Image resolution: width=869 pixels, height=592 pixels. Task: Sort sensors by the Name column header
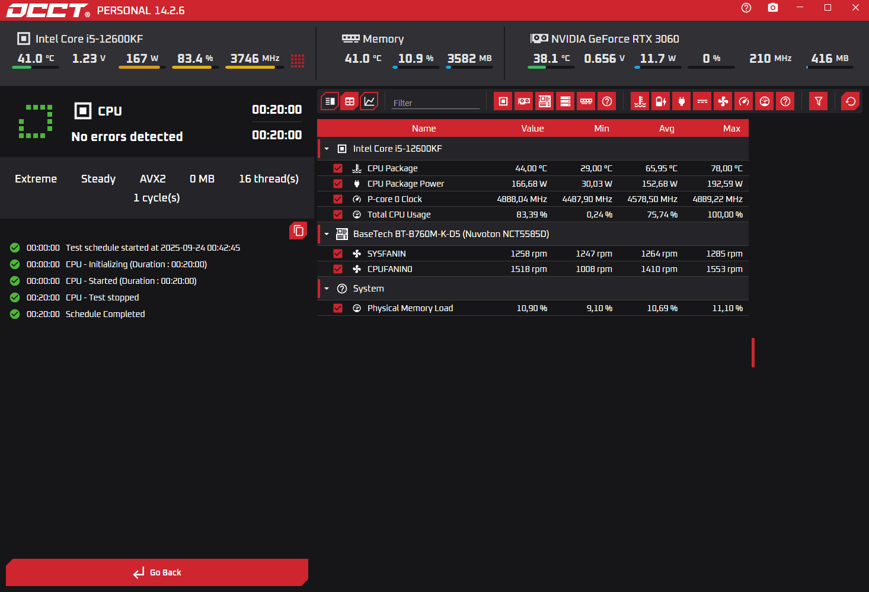[424, 129]
